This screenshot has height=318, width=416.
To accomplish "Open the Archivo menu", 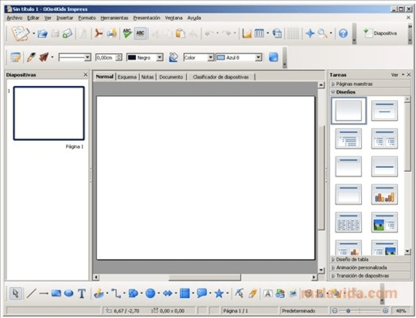I will [14, 18].
